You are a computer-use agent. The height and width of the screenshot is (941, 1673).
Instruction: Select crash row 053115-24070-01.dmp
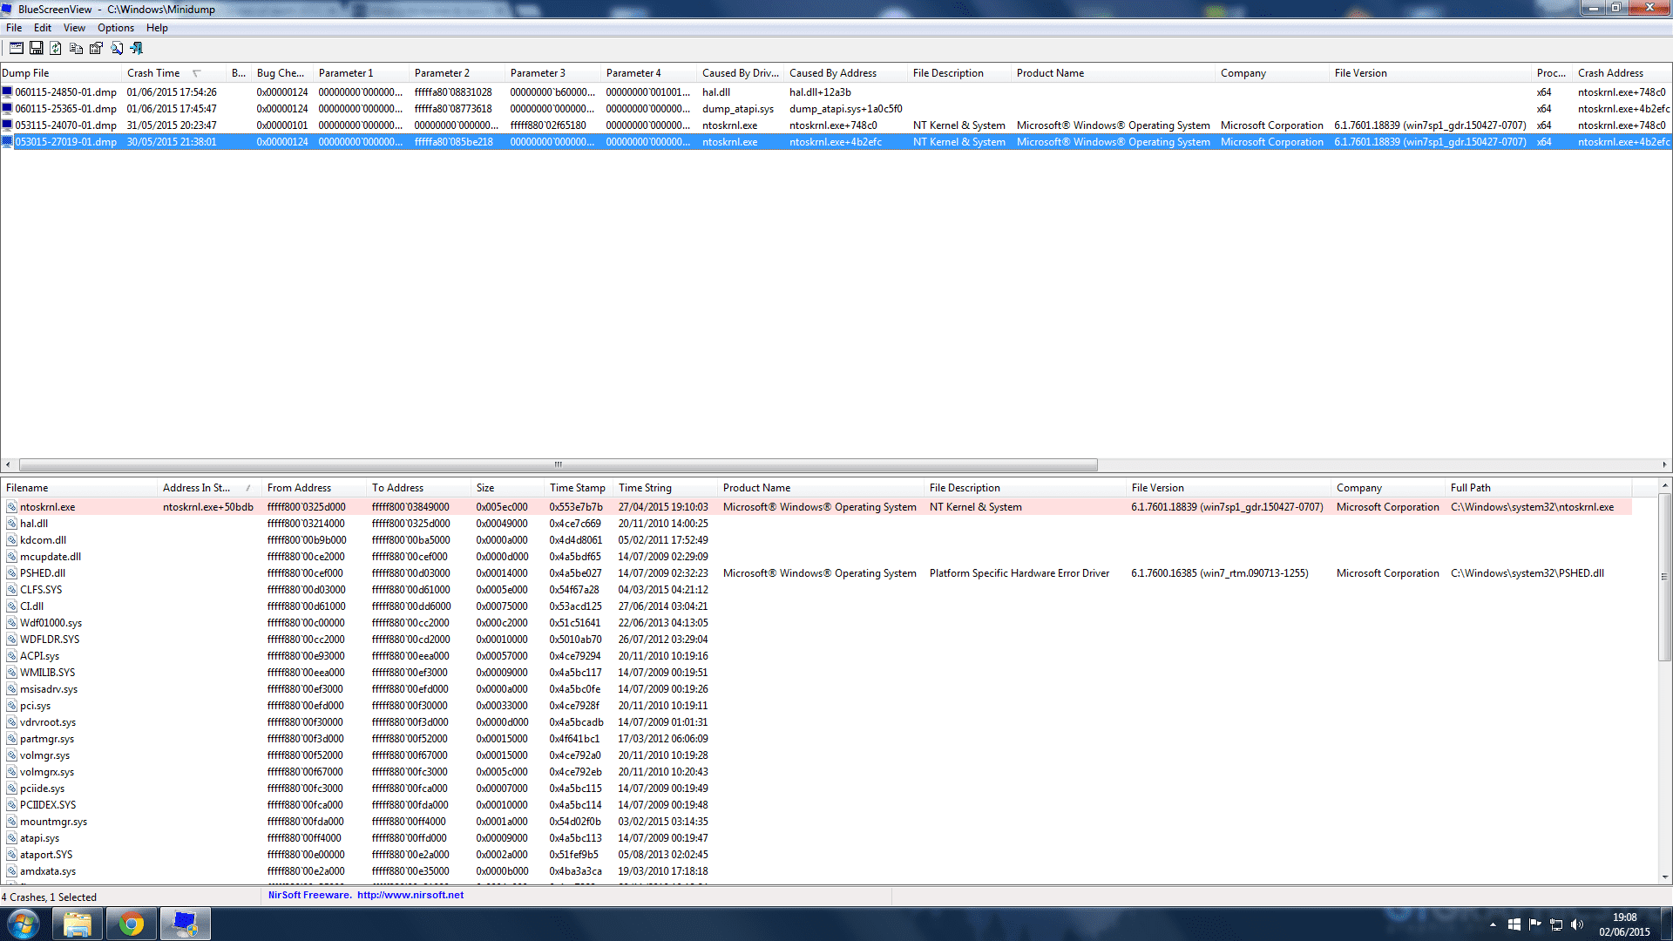pos(836,125)
